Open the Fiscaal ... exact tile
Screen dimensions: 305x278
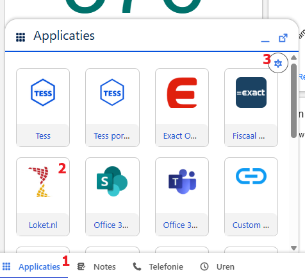[251, 107]
